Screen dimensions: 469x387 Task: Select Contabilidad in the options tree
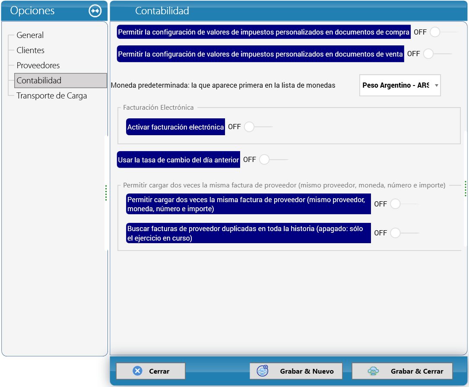60,80
